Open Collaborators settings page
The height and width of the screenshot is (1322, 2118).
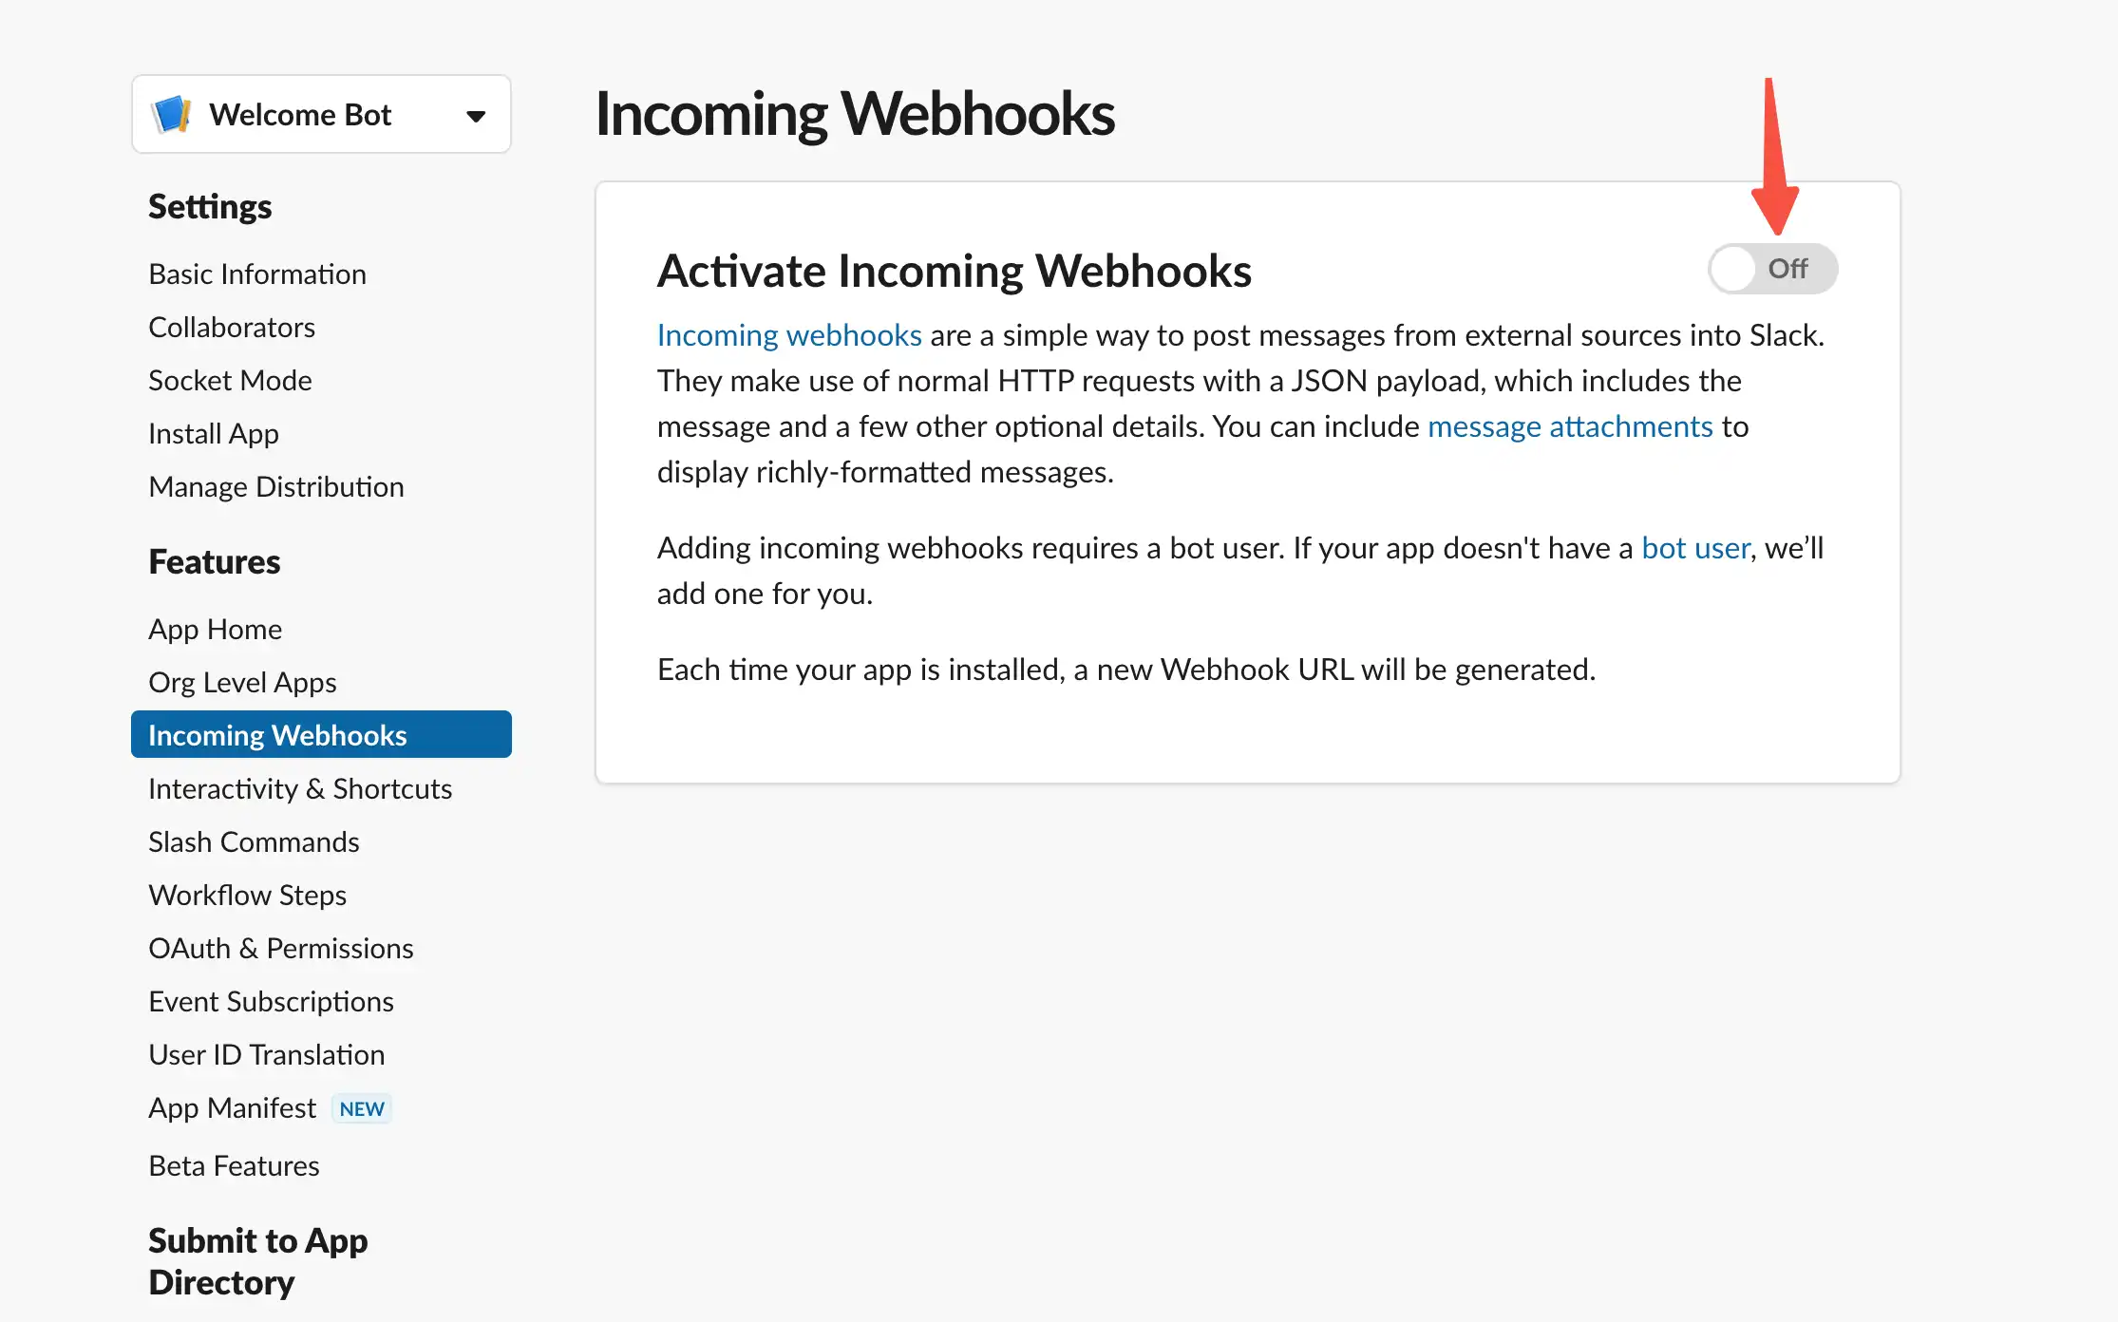click(232, 327)
